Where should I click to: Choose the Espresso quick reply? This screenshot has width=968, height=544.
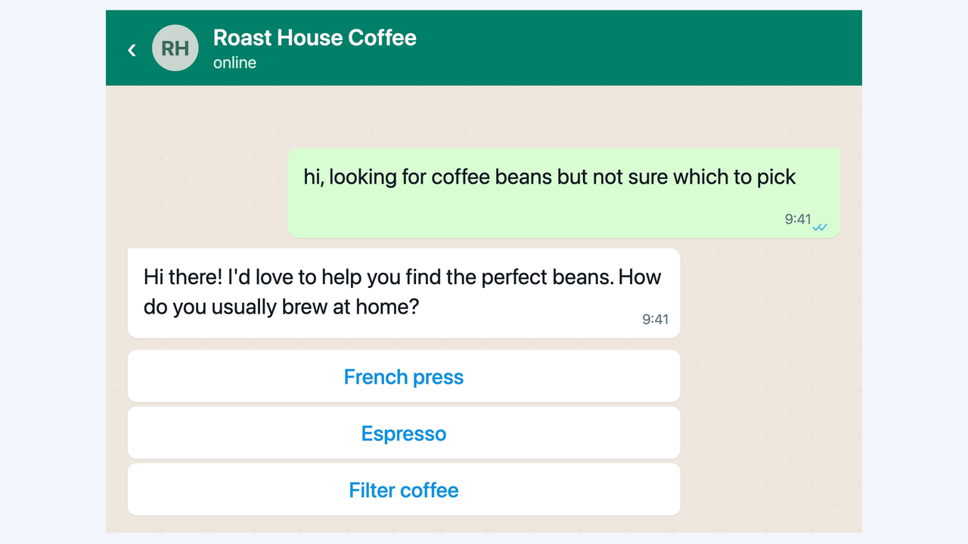pos(404,433)
